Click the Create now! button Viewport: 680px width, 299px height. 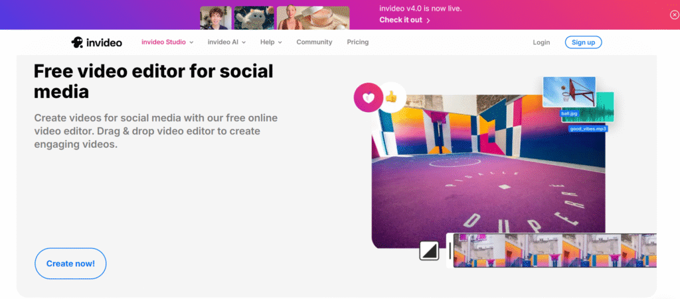(70, 263)
